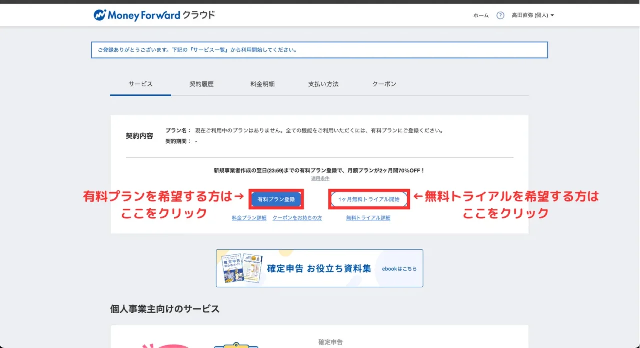Click the クーポンをお持ちの方 link
This screenshot has height=348, width=640.
[297, 218]
